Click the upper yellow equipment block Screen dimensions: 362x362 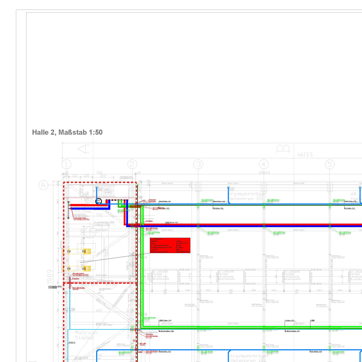[86, 251]
